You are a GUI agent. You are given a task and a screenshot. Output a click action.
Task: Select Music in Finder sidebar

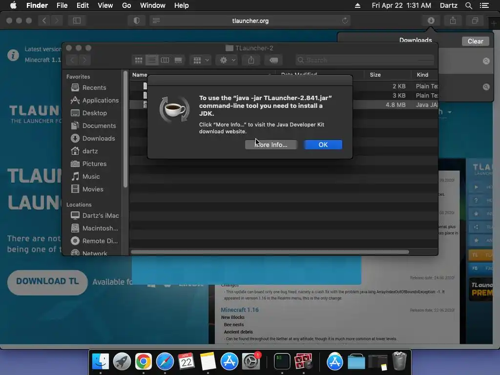pos(85,176)
